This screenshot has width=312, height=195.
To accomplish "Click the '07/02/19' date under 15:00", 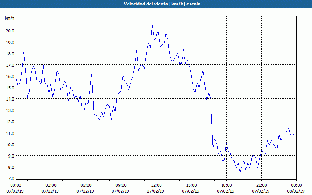I will 191,191.
